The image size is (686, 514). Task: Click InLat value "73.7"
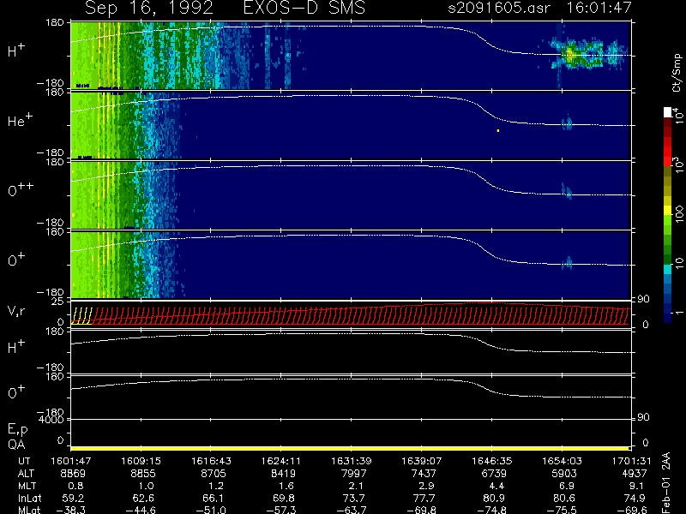point(353,499)
